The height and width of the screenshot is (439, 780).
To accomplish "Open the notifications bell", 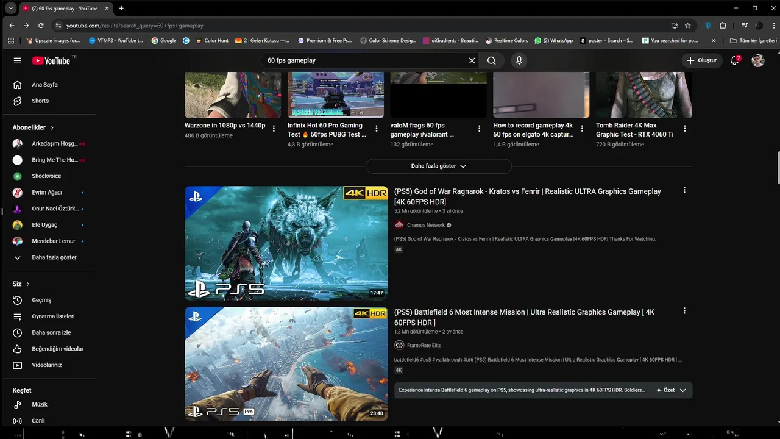I will 735,60.
